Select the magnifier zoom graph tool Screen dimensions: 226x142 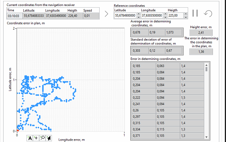coord(42,138)
